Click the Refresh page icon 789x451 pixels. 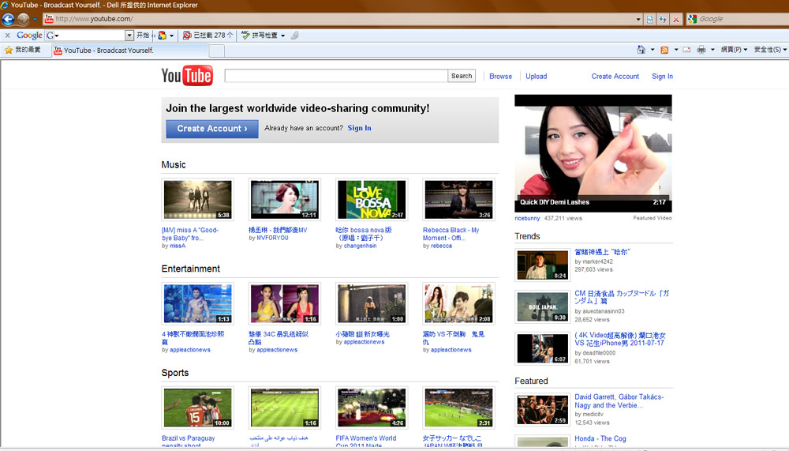663,19
